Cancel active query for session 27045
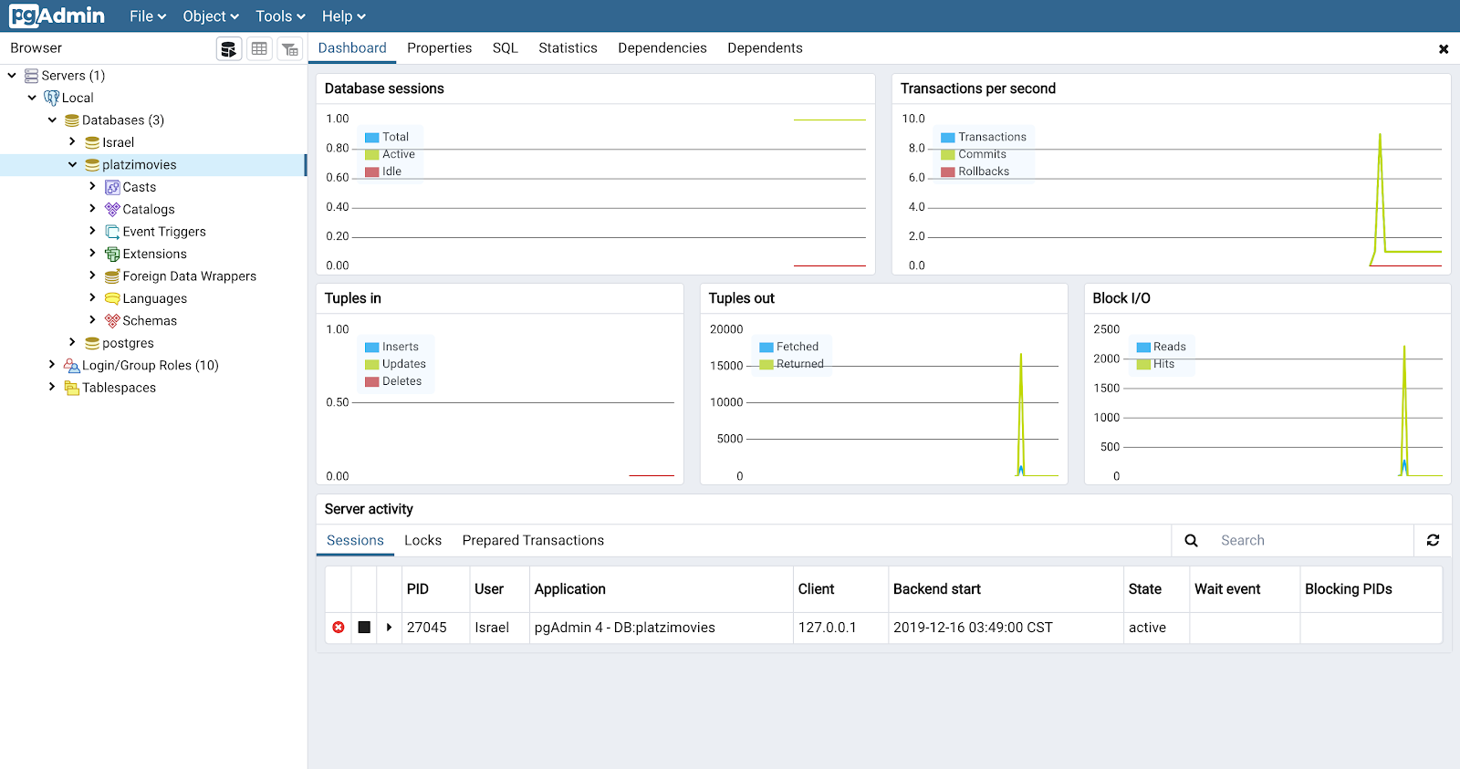 pyautogui.click(x=364, y=628)
